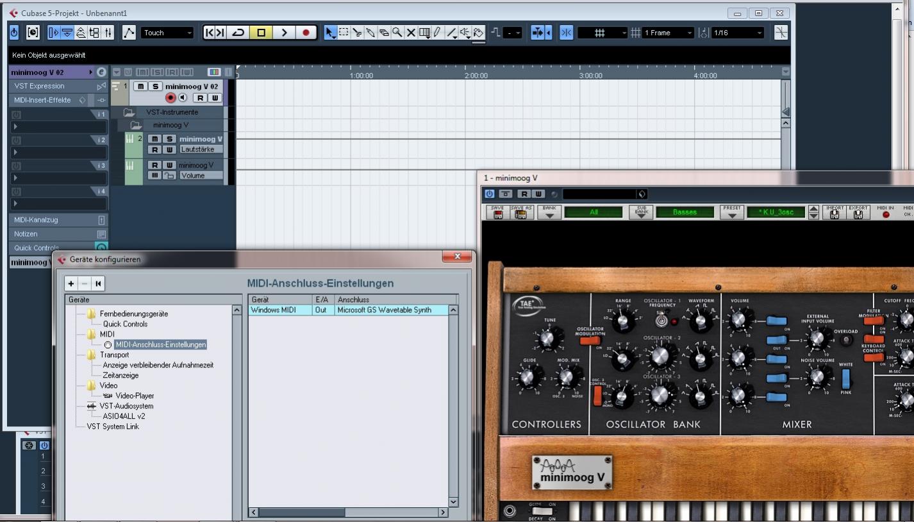Open the Mixer from toolbar icon
914x522 pixels.
tap(108, 33)
